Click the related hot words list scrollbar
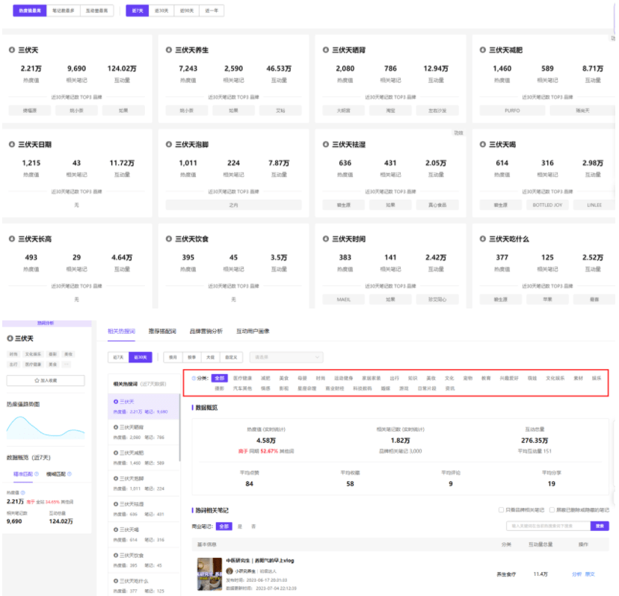 click(x=179, y=427)
